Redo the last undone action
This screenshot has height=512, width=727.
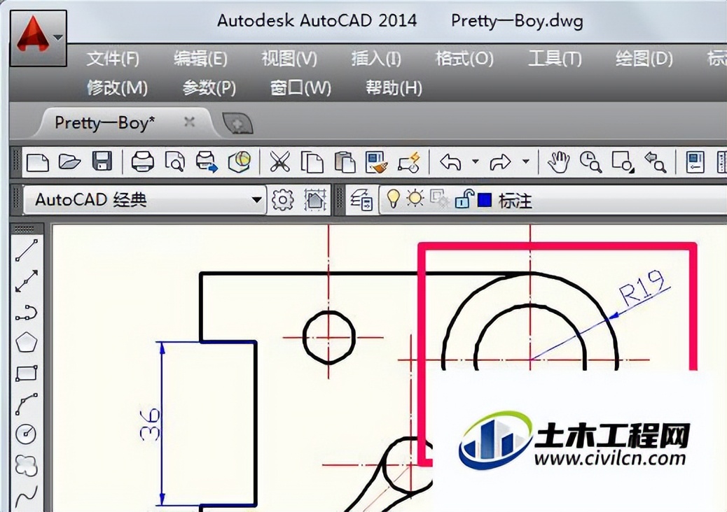pos(500,162)
